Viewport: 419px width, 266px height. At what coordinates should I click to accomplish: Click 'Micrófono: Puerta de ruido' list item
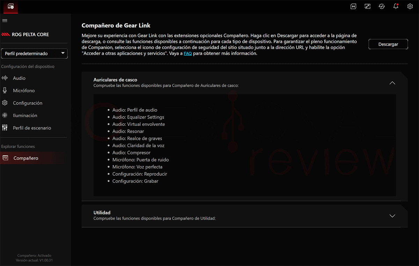click(x=141, y=160)
